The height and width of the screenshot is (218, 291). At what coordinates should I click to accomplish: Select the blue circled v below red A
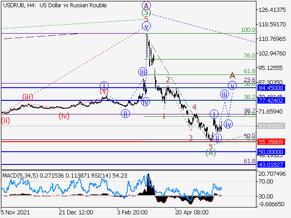[x=232, y=85]
